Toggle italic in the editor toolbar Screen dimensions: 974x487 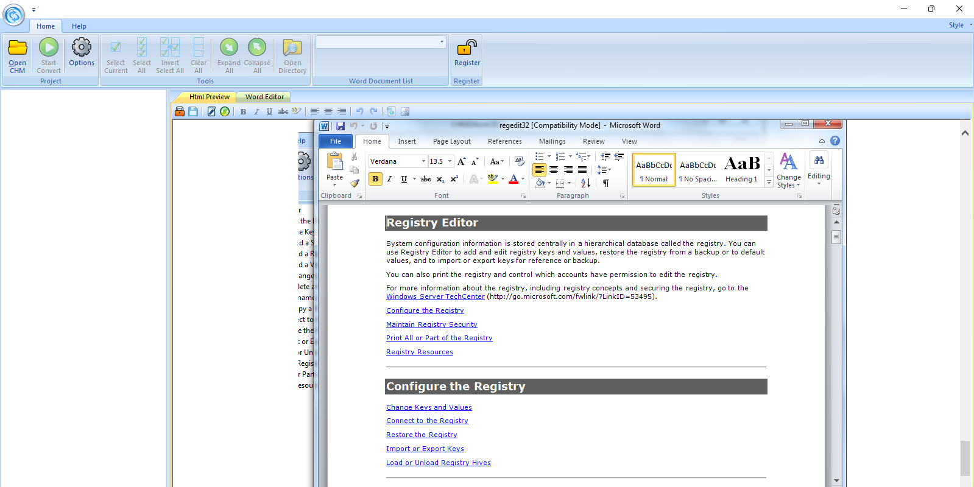256,111
